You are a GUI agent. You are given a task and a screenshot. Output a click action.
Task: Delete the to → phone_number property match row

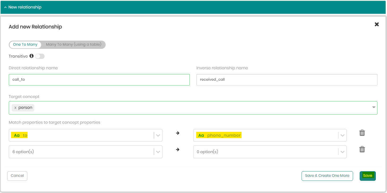click(x=362, y=133)
